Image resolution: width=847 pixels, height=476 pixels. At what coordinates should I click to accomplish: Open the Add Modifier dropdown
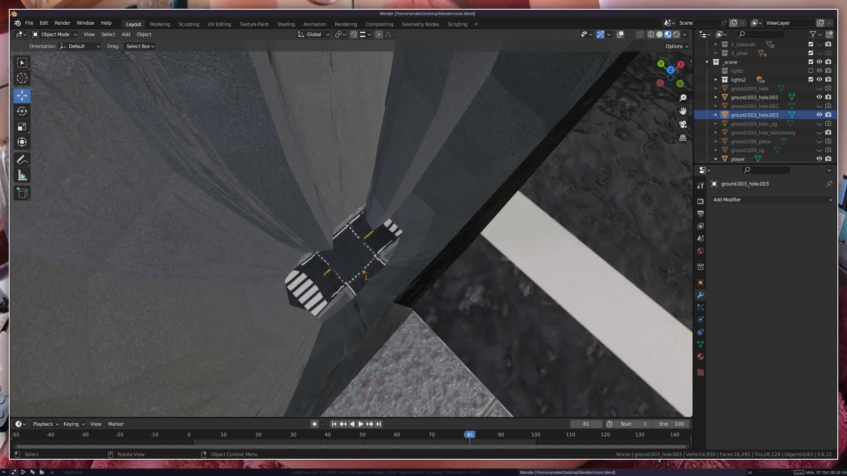click(772, 200)
